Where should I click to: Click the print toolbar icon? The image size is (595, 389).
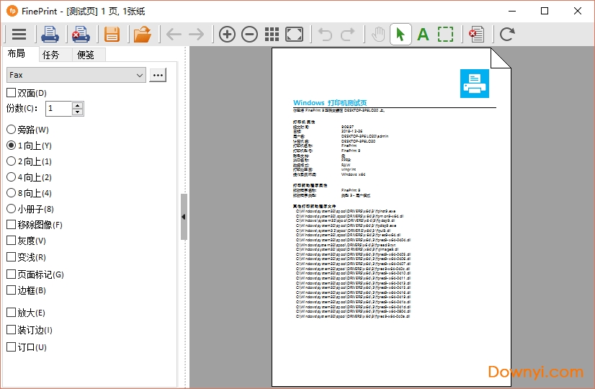[x=50, y=34]
